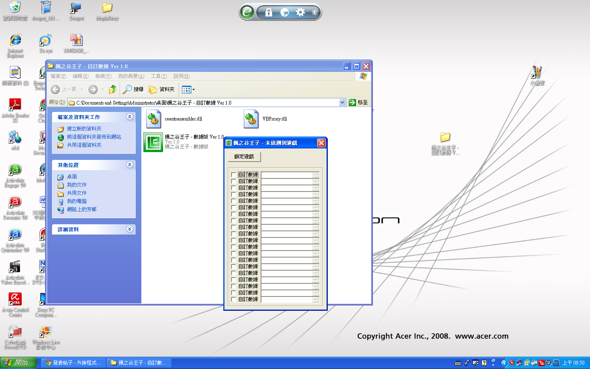Screen dimensions: 590x369
Task: Open the 桌面 link in sidebar
Action: [x=72, y=177]
